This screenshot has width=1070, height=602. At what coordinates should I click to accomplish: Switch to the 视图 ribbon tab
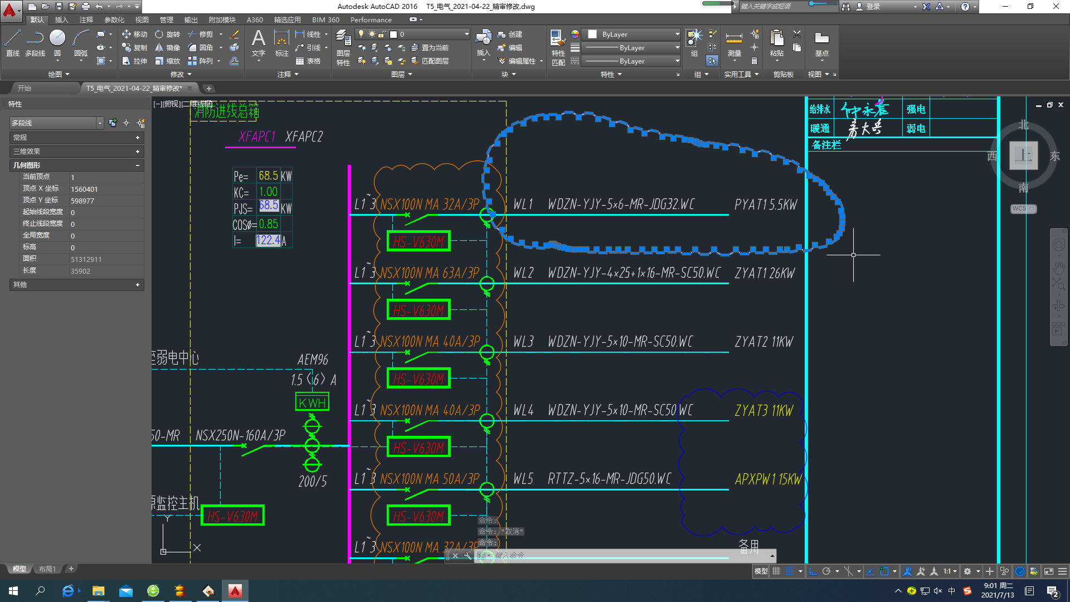pos(142,20)
